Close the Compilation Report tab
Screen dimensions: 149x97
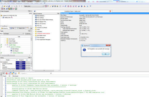click(x=110, y=11)
